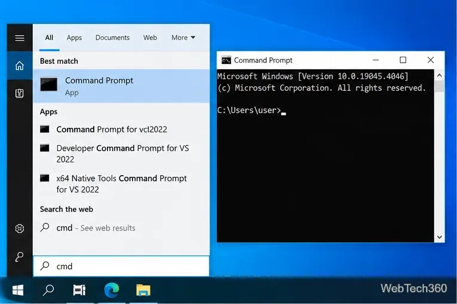Screen dimensions: 457x304
Task: Open the Command Prompt best match result
Action: point(121,85)
